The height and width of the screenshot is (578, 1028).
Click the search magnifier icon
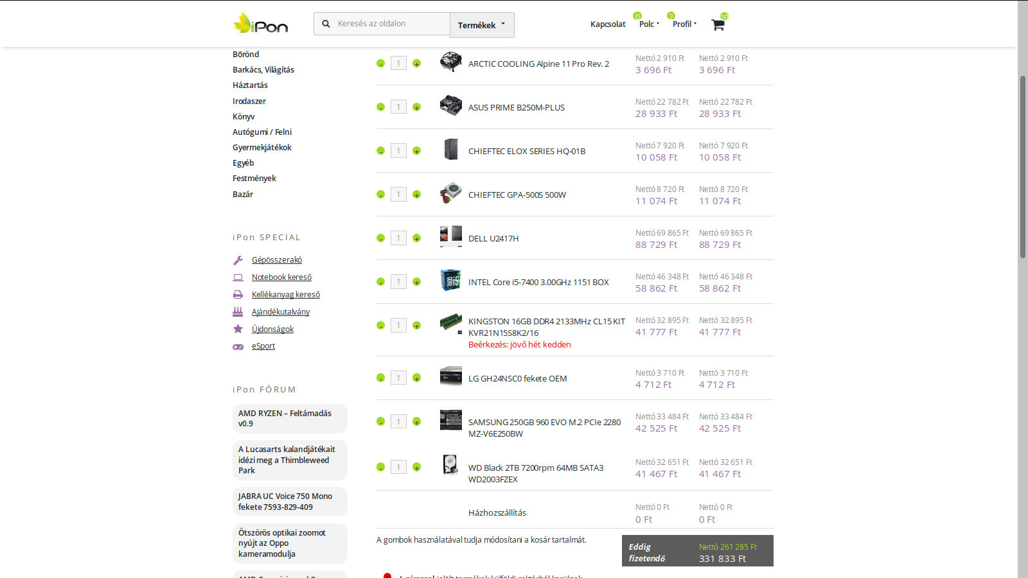point(326,24)
